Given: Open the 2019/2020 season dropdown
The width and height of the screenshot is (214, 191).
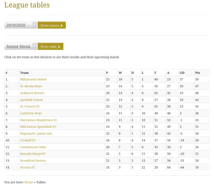Looking at the screenshot, I should point(21,25).
